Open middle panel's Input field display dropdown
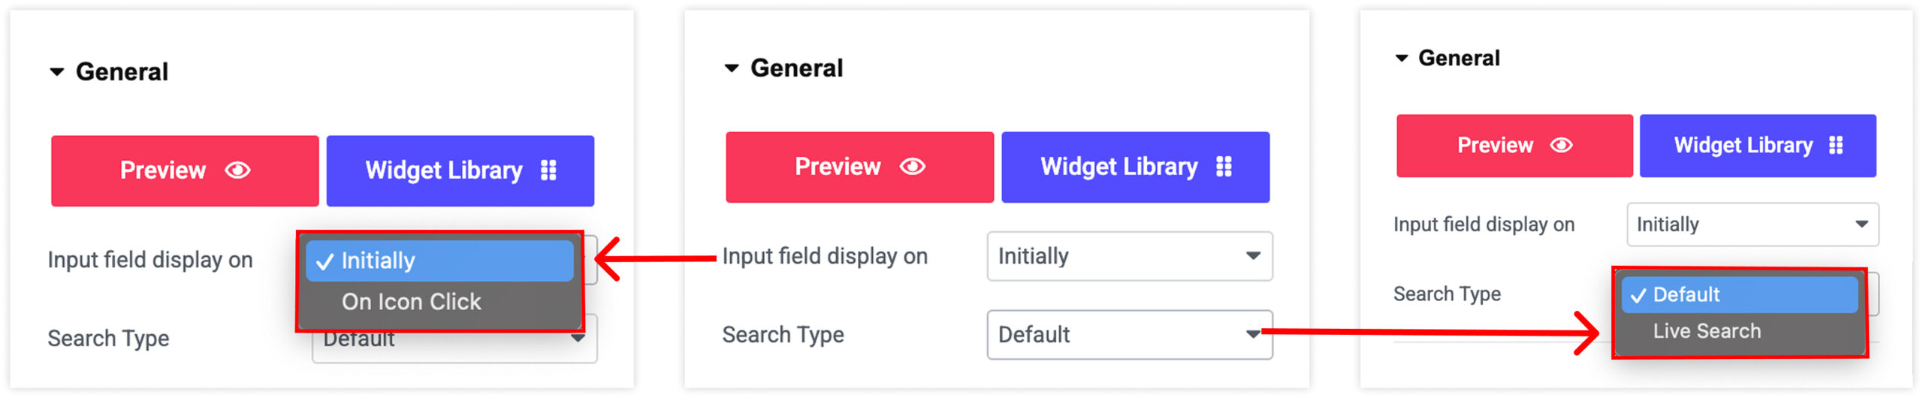 point(1129,256)
